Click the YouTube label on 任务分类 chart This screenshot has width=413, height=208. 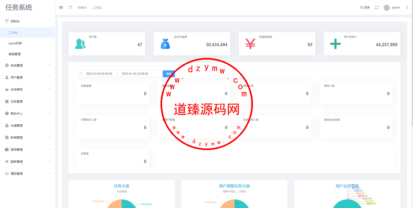(146, 204)
